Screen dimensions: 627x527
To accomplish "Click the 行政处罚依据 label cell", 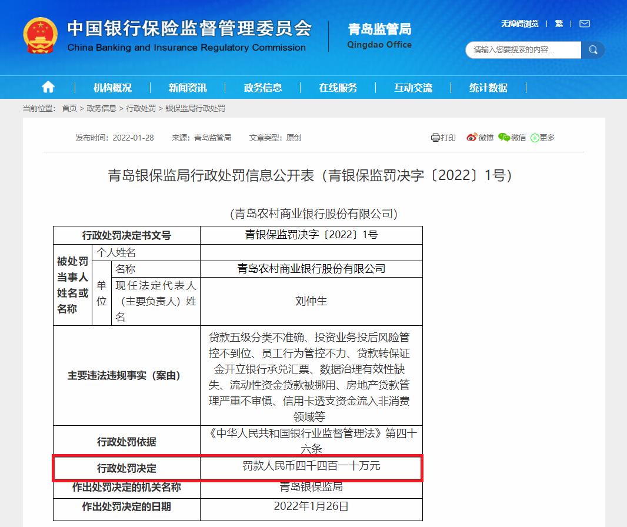I will (126, 442).
